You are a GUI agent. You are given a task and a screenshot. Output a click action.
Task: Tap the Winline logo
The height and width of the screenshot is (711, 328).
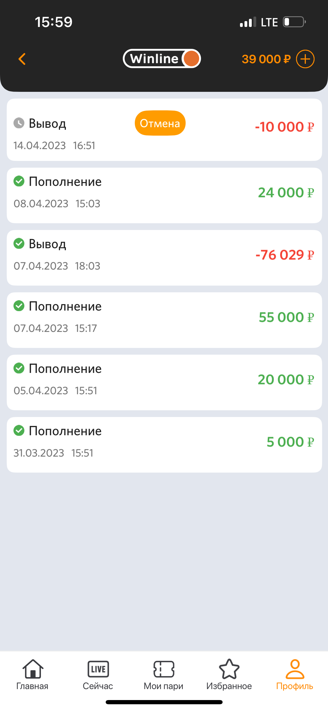[162, 59]
